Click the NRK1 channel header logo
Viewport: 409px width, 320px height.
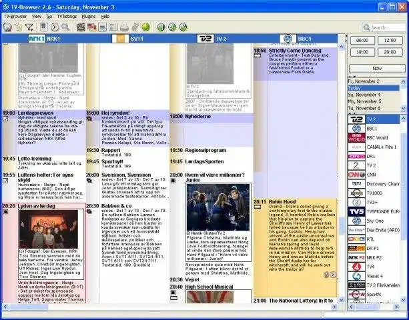pos(37,39)
